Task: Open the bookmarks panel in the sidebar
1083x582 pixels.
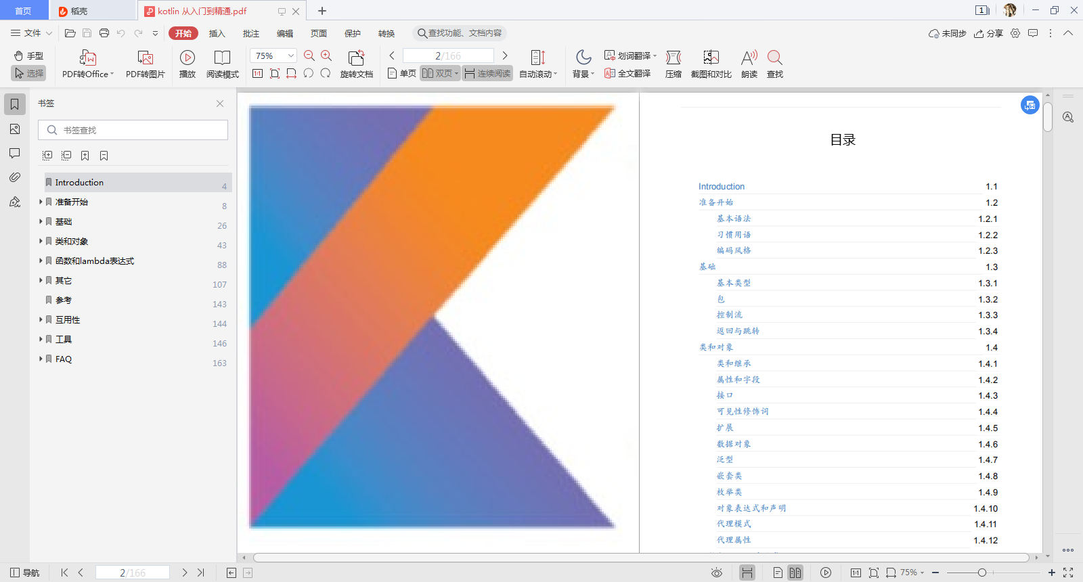Action: [14, 104]
